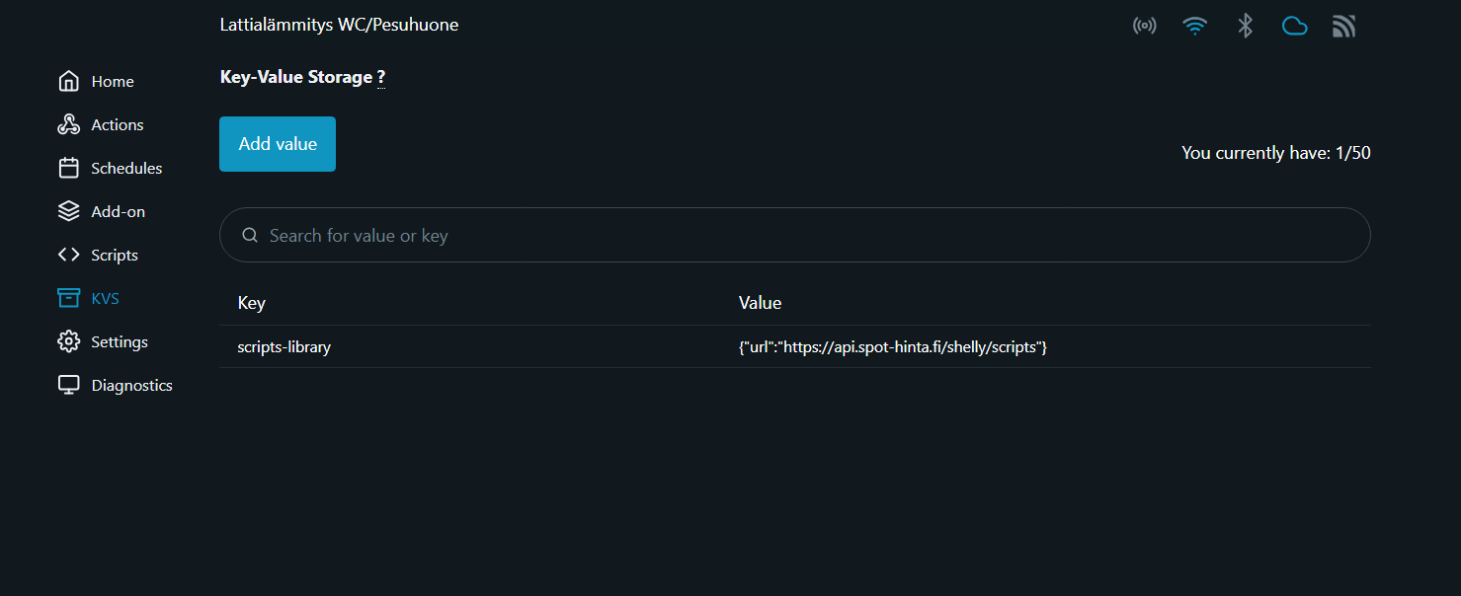1461x596 pixels.
Task: Click the access point broadcast status icon
Action: 1144,26
